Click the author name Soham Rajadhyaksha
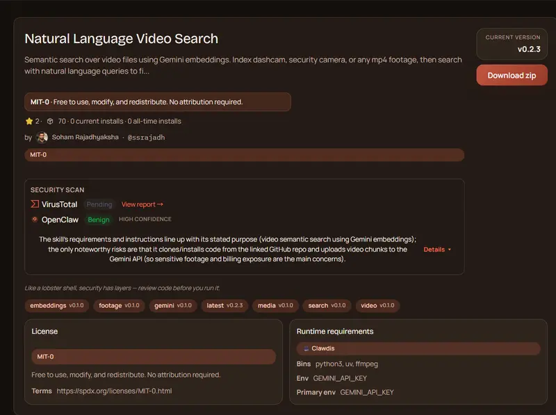This screenshot has height=415, width=556. pyautogui.click(x=86, y=137)
